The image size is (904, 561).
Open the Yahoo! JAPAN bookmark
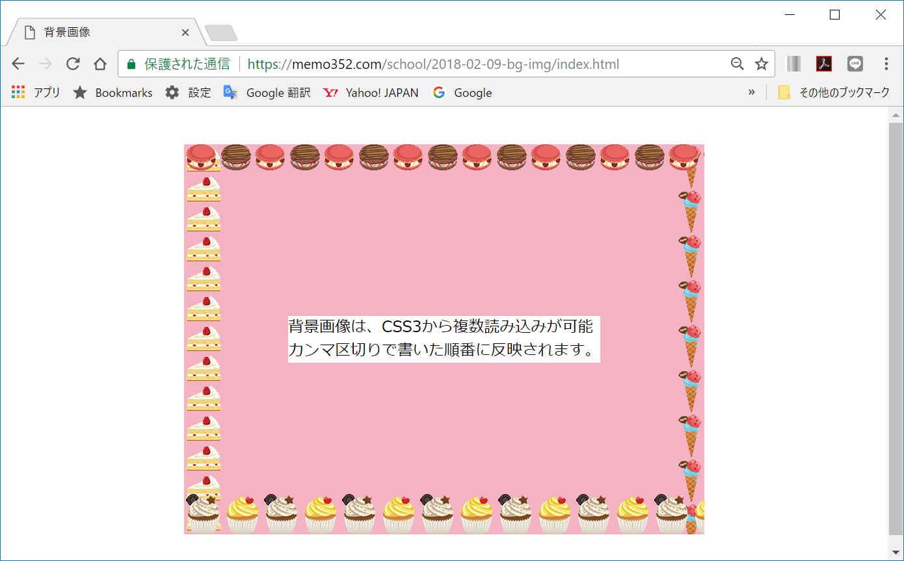tap(371, 92)
